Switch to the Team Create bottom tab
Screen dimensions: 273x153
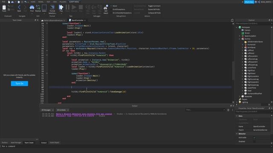tap(29, 143)
